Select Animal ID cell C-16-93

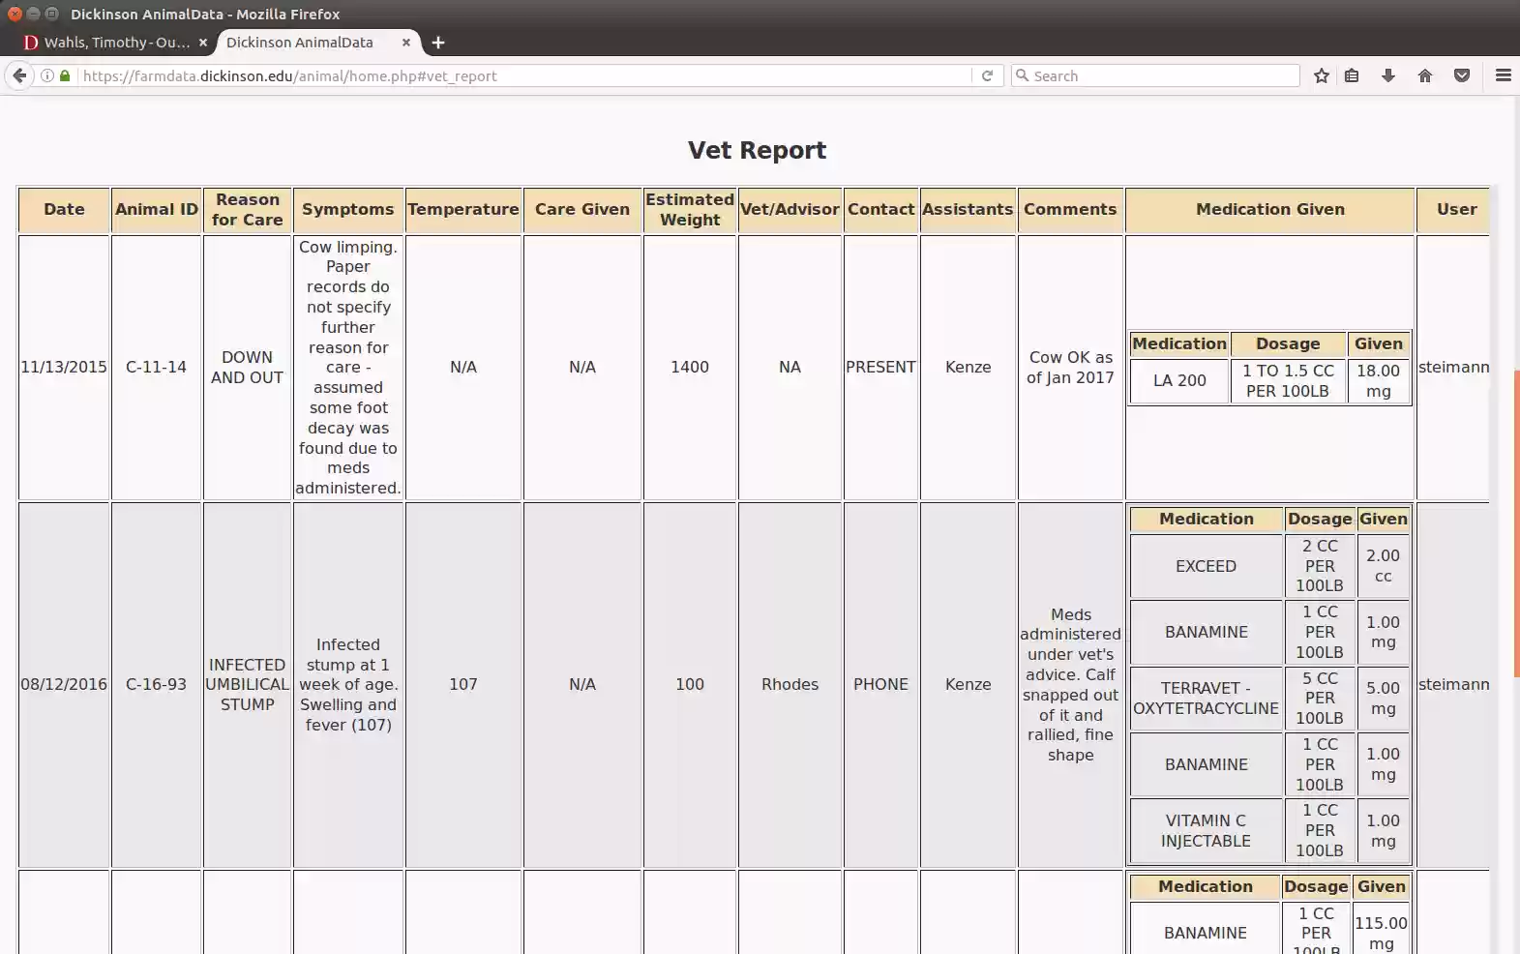(157, 685)
